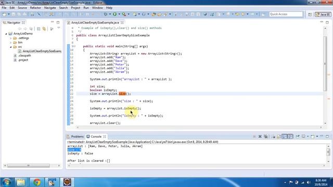Open the Help menu
Screen dimensions: 333x187
[x=109, y=8]
